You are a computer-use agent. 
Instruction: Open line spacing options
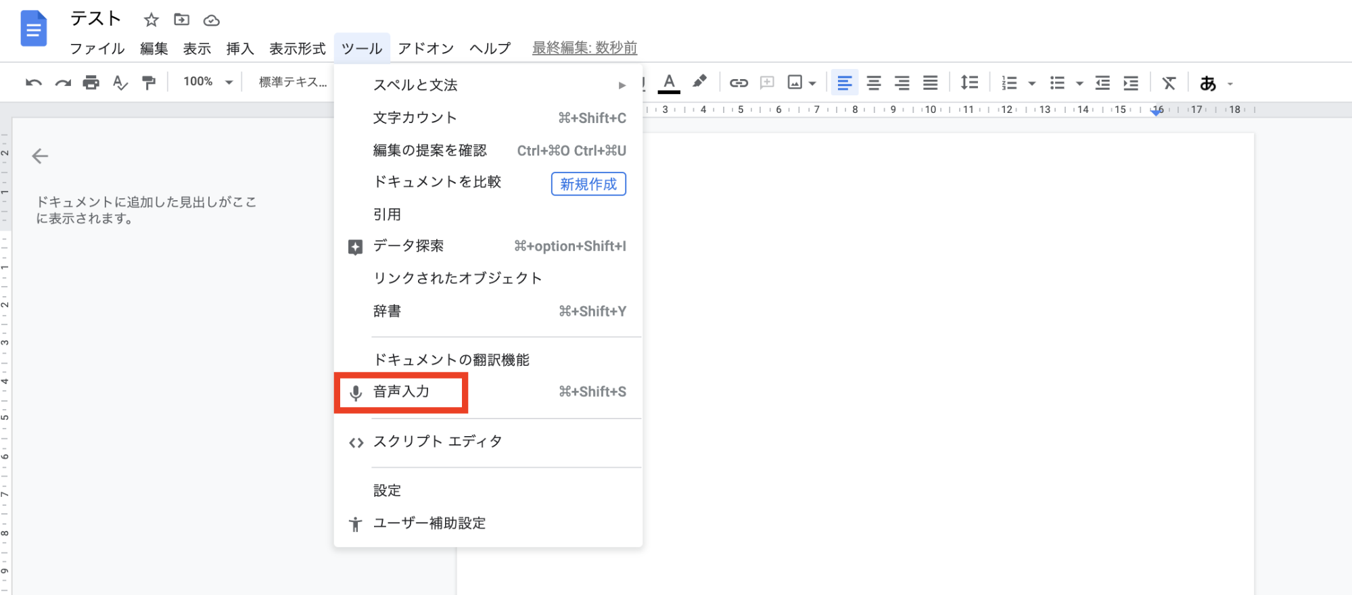tap(969, 82)
